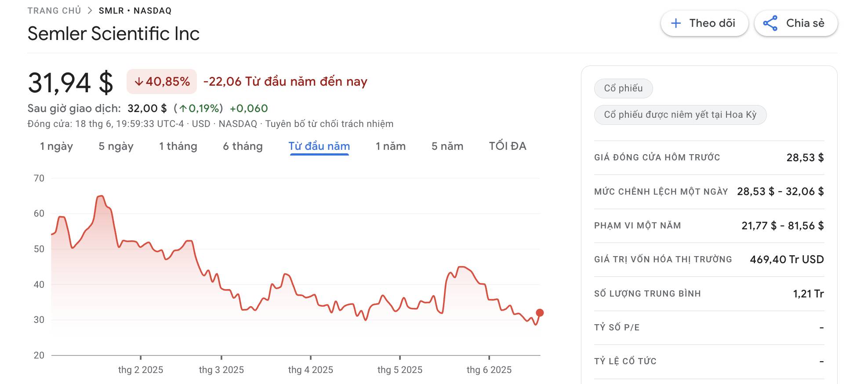Open the TRANG CHỦ breadcrumb link

click(x=54, y=11)
